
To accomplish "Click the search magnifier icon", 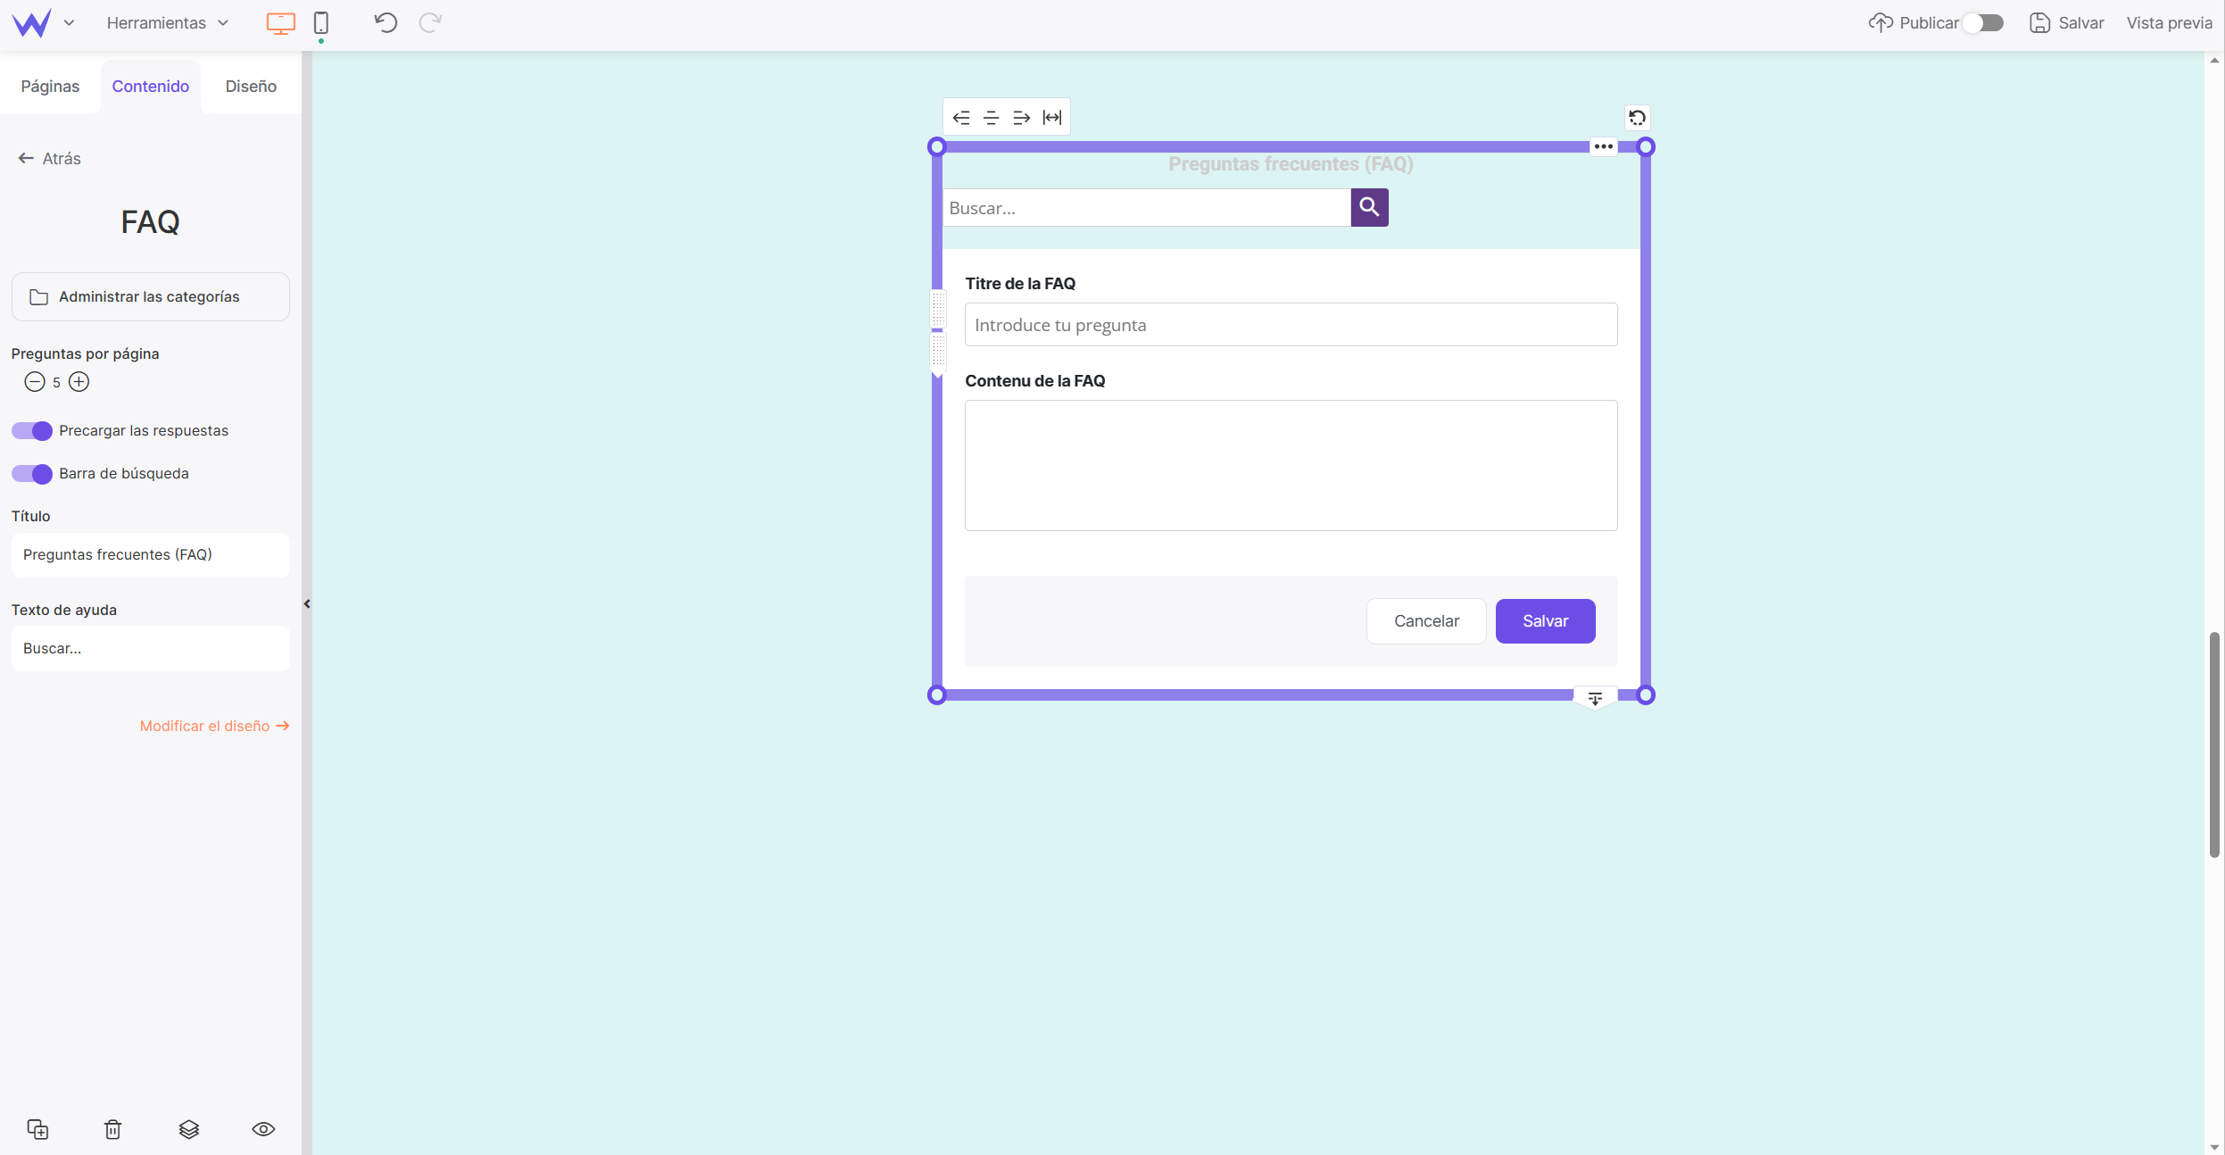I will 1367,206.
